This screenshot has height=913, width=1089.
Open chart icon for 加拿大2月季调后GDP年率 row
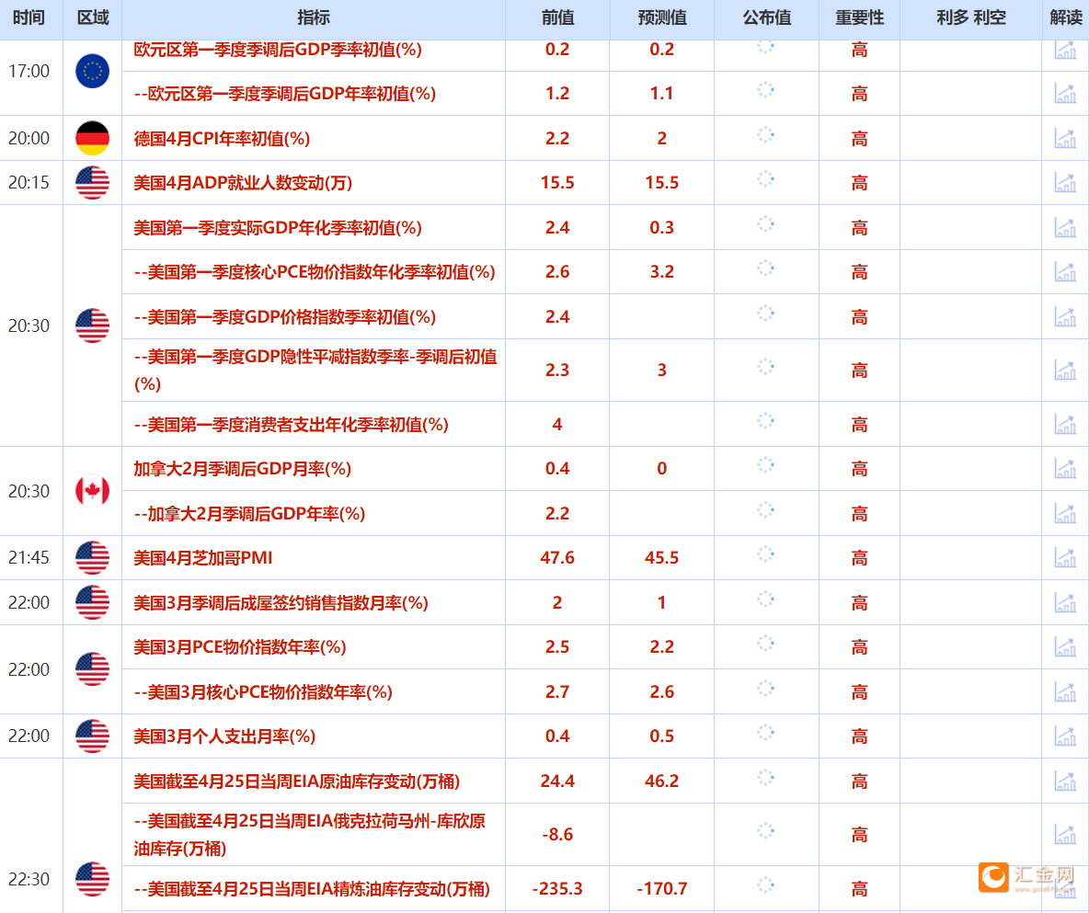pyautogui.click(x=1065, y=514)
